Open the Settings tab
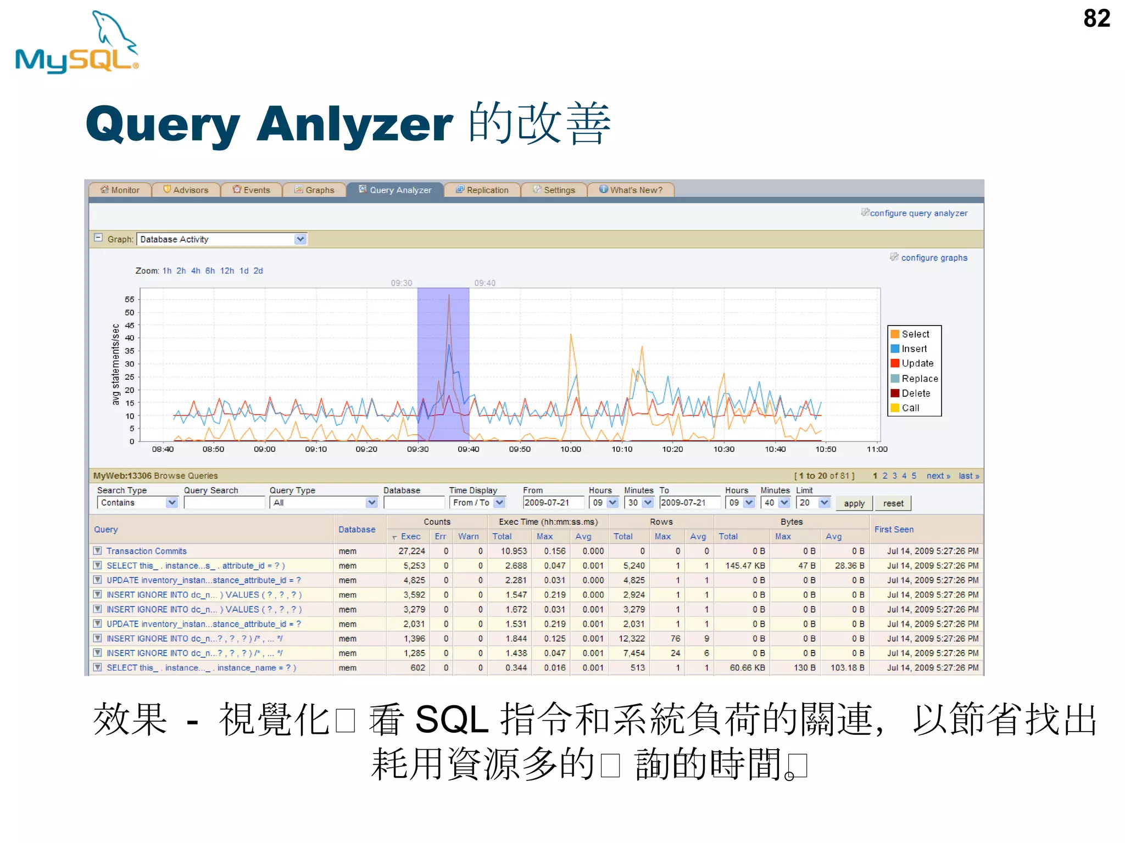Viewport: 1125px width, 843px height. click(x=554, y=190)
